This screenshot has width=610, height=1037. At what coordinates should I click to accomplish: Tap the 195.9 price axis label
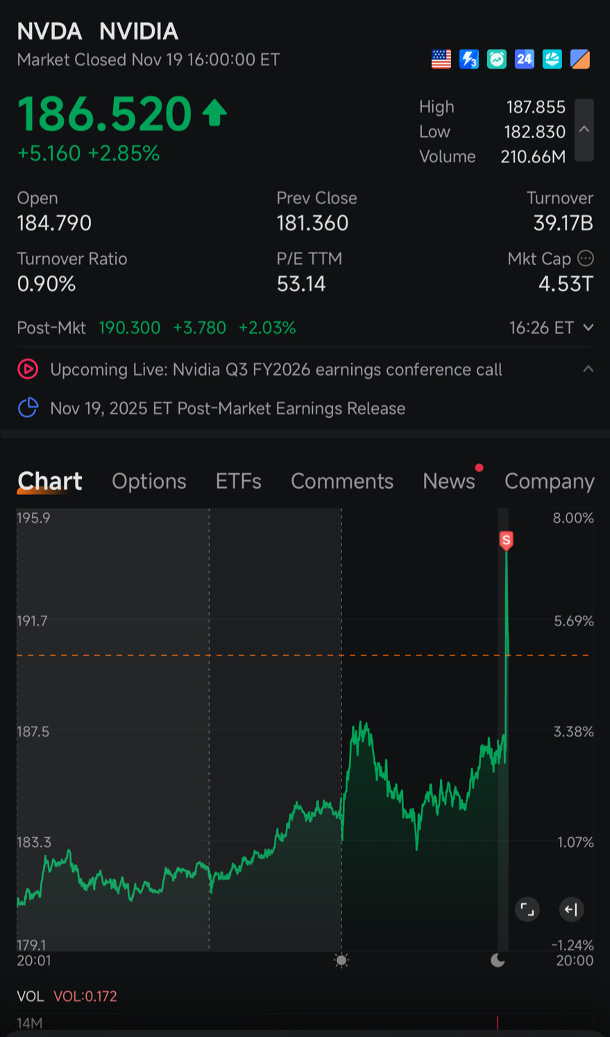(33, 518)
